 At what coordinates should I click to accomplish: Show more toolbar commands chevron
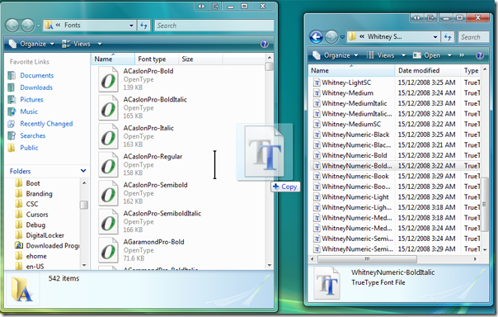point(462,55)
